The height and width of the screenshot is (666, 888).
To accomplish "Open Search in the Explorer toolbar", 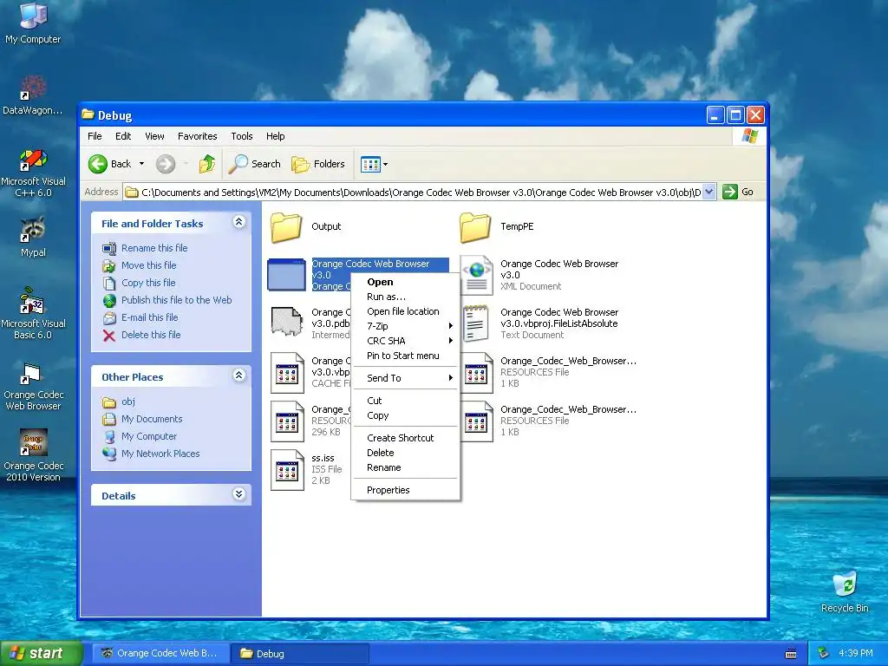I will [255, 164].
